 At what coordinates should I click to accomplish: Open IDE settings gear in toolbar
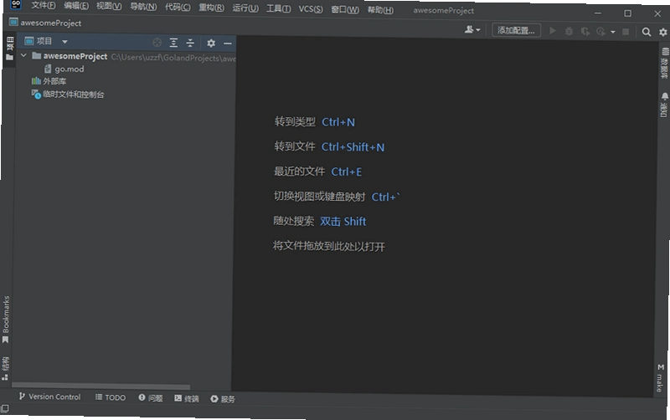[x=662, y=33]
